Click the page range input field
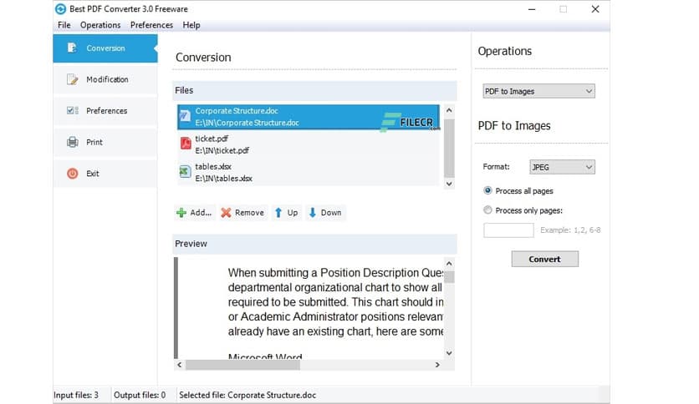This screenshot has width=699, height=404. click(x=508, y=230)
